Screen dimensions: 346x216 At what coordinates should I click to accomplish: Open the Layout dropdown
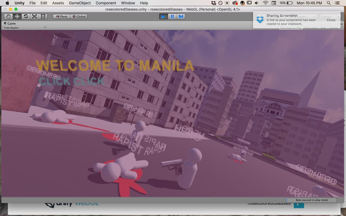click(x=330, y=16)
